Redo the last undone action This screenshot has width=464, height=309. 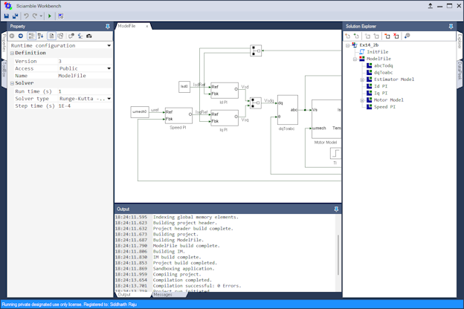[x=35, y=16]
